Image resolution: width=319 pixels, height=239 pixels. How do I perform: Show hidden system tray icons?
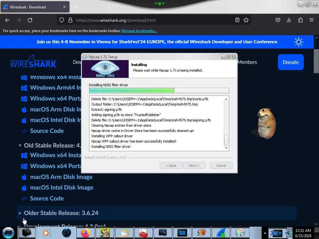265,233
